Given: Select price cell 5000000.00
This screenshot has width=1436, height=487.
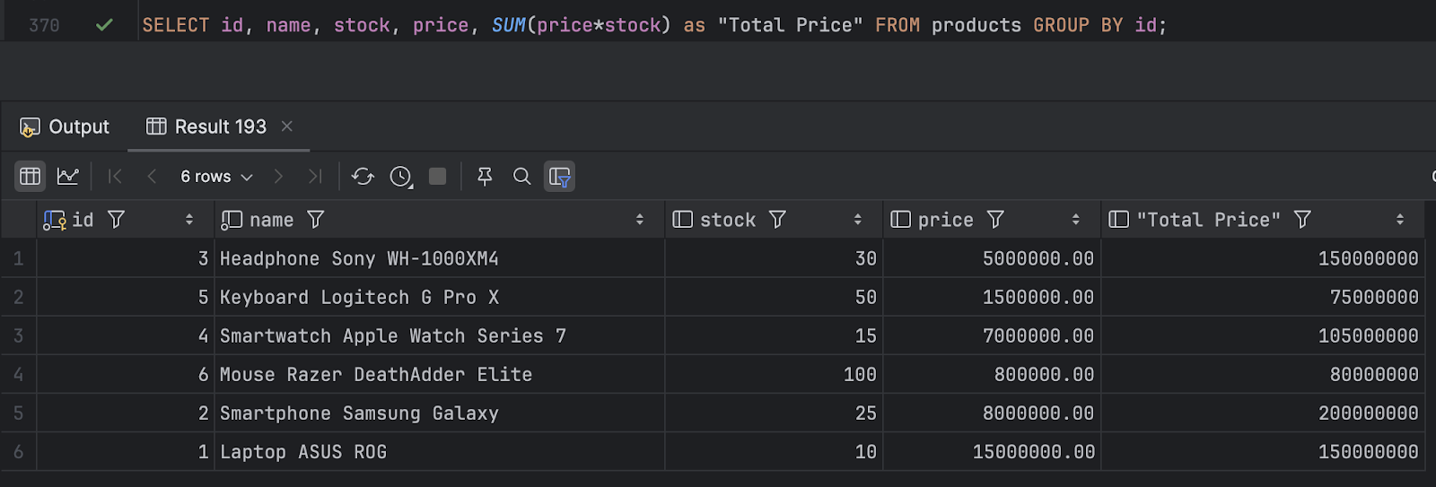Looking at the screenshot, I should [x=992, y=258].
